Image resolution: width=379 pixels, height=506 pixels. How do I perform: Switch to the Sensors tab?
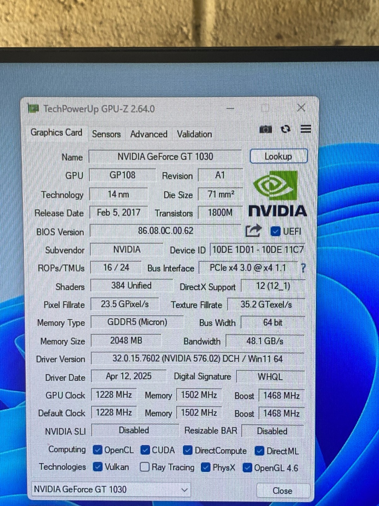pos(106,134)
